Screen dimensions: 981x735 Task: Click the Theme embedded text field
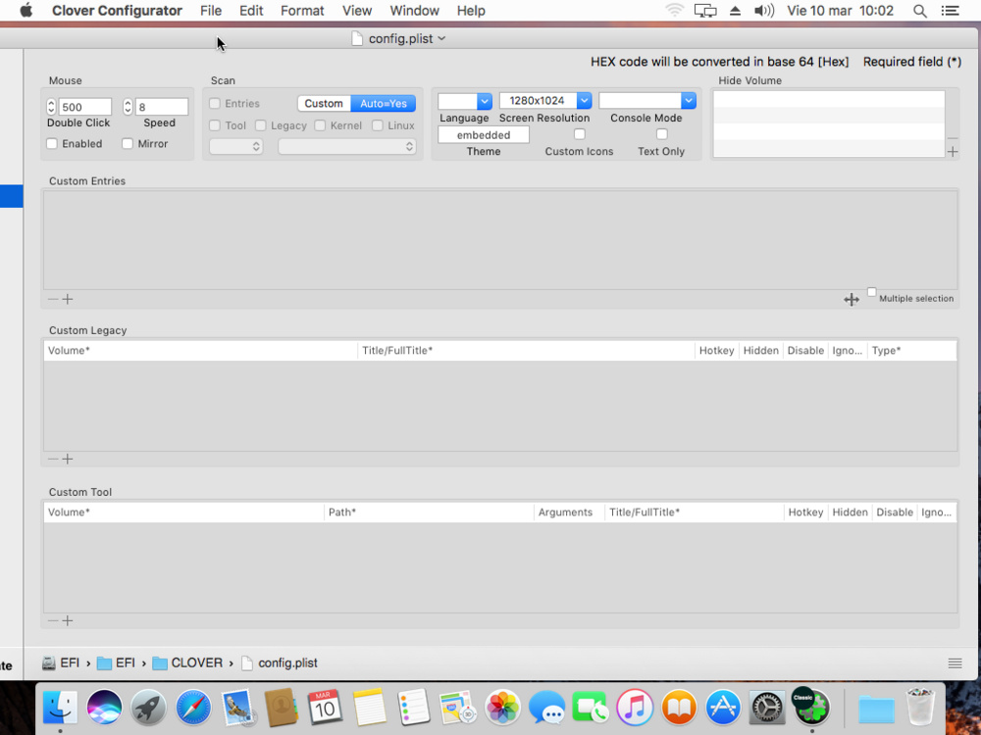[484, 135]
